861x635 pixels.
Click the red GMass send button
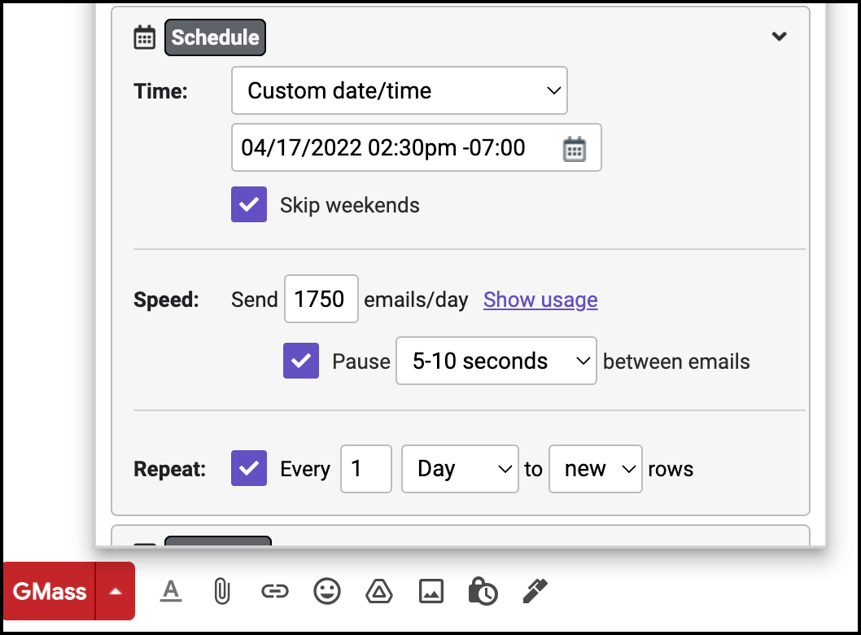pos(50,591)
